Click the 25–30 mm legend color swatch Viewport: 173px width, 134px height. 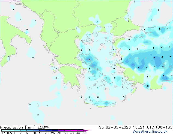pyautogui.click(x=55, y=130)
